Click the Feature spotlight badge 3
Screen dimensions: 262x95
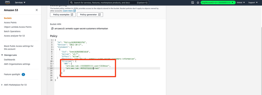23,74
